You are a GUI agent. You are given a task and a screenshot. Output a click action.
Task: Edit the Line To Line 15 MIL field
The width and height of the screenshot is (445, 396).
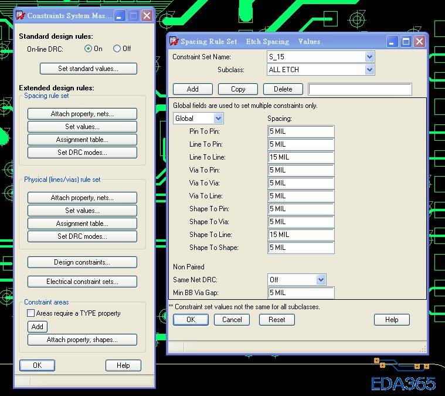click(301, 157)
